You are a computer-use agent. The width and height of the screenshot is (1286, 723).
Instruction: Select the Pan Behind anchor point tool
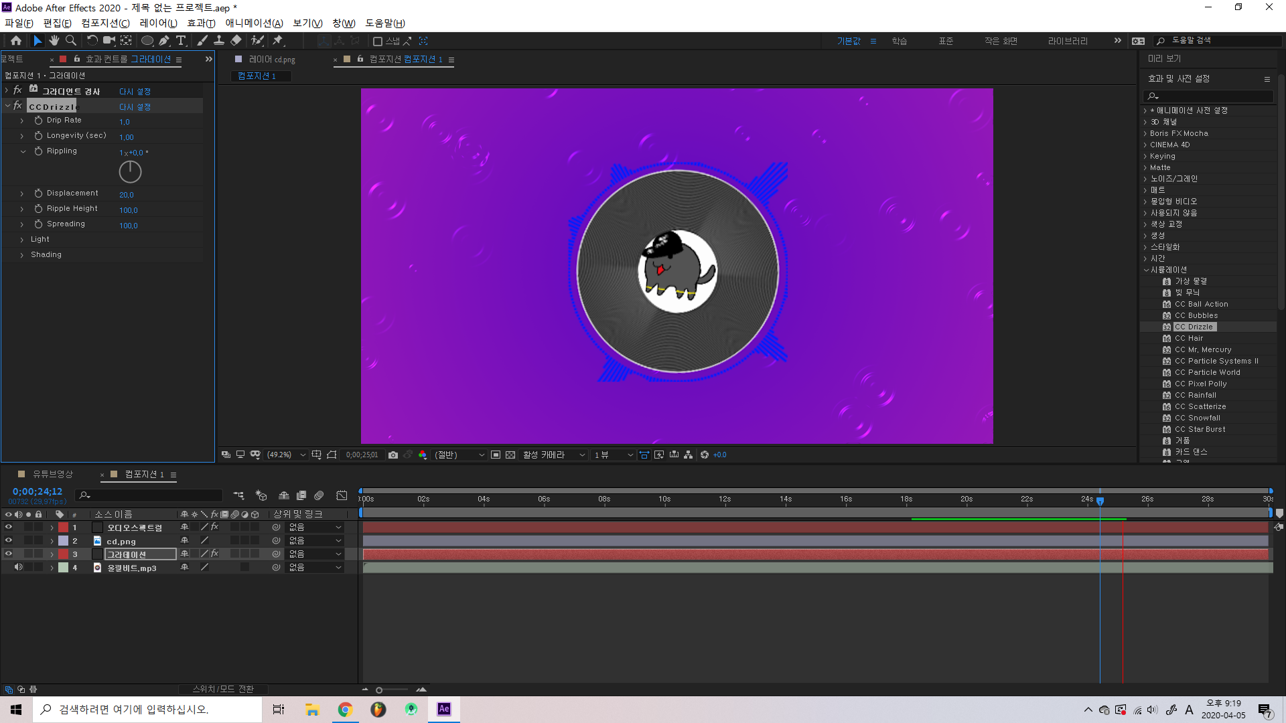(x=126, y=41)
